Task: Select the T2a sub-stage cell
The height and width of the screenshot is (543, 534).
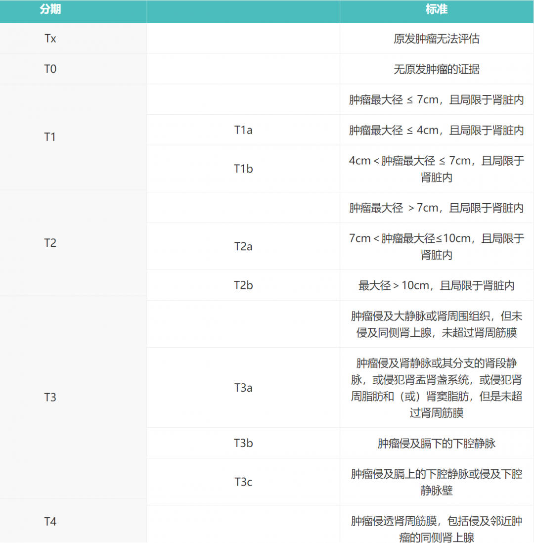Action: pos(243,247)
